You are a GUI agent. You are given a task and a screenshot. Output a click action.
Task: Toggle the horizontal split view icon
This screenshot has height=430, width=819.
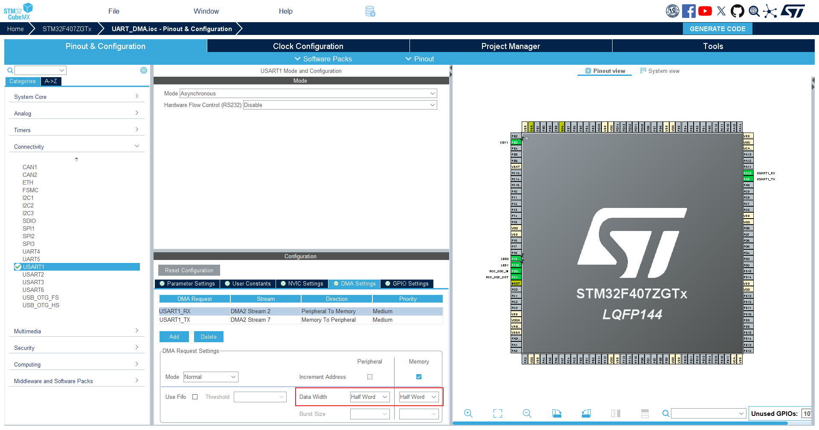645,413
